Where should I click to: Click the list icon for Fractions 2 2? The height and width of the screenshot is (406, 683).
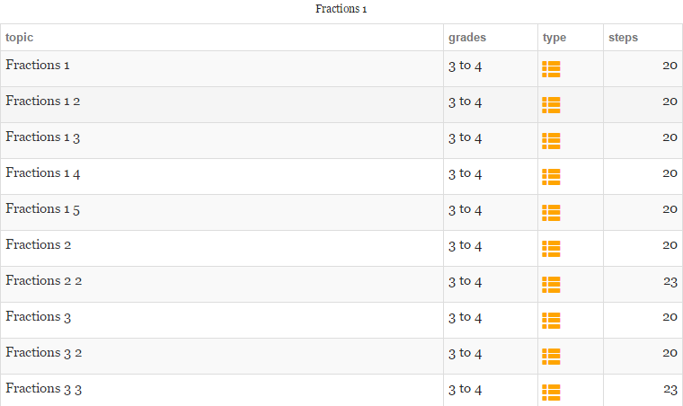[x=551, y=285]
